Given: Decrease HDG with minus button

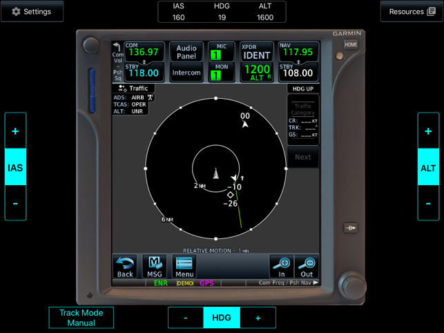Looking at the screenshot, I should [x=186, y=318].
